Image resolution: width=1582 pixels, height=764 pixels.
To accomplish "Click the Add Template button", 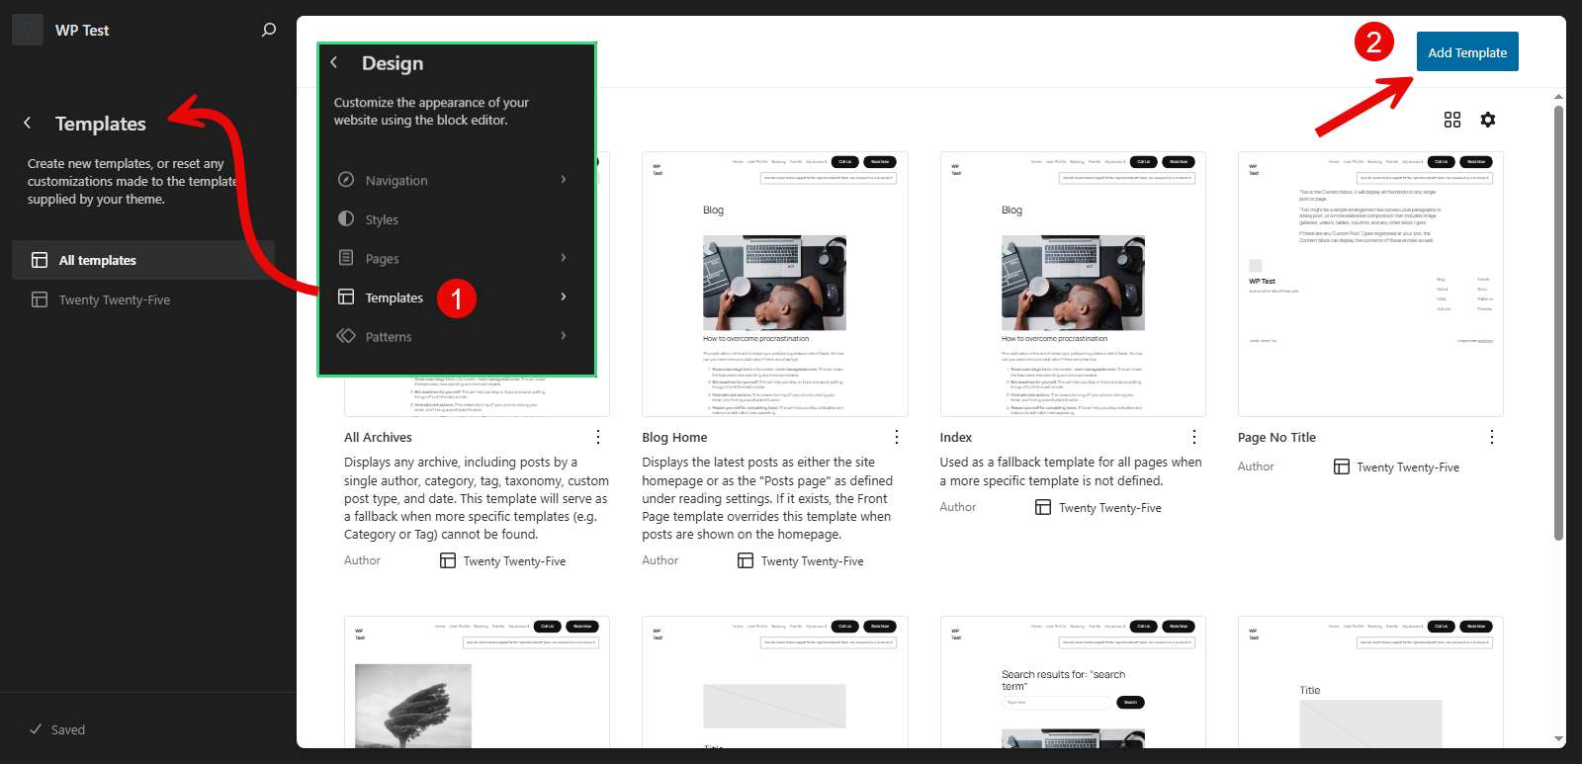I will point(1467,52).
